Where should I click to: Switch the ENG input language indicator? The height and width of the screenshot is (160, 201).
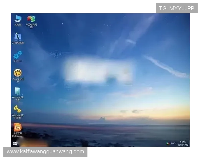(173, 143)
